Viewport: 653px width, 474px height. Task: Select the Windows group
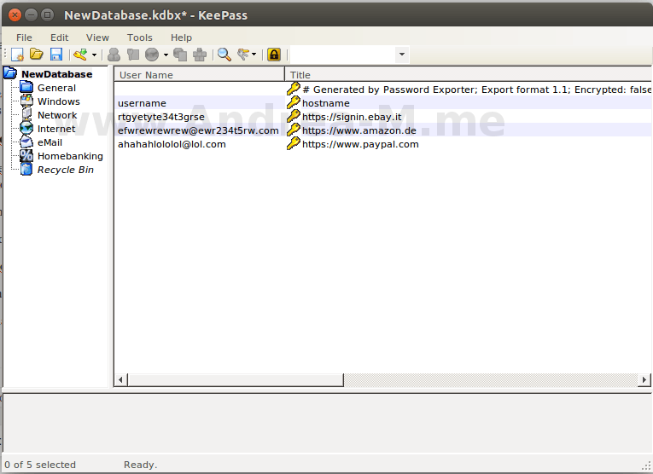coord(59,101)
